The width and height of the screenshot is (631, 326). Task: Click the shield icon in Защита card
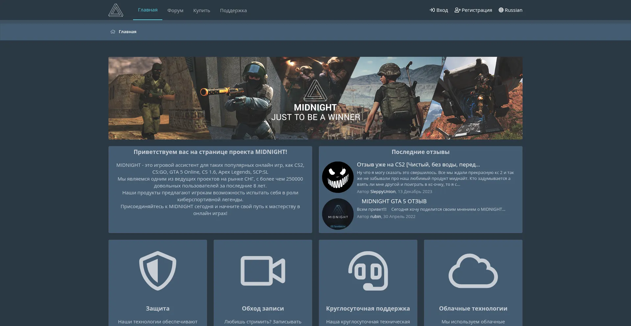pyautogui.click(x=158, y=271)
